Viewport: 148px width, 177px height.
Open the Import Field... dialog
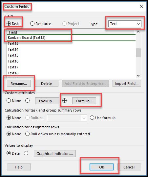(x=127, y=84)
